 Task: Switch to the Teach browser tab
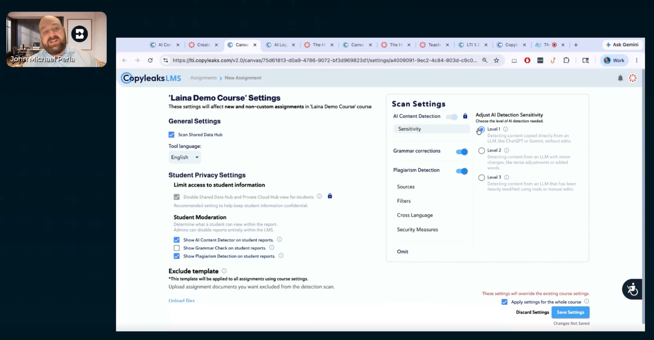click(x=434, y=45)
